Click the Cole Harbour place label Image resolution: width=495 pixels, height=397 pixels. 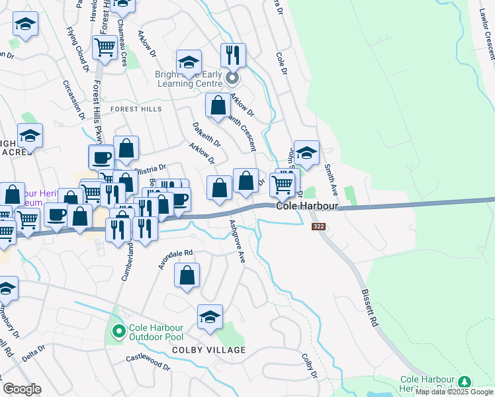pyautogui.click(x=307, y=206)
